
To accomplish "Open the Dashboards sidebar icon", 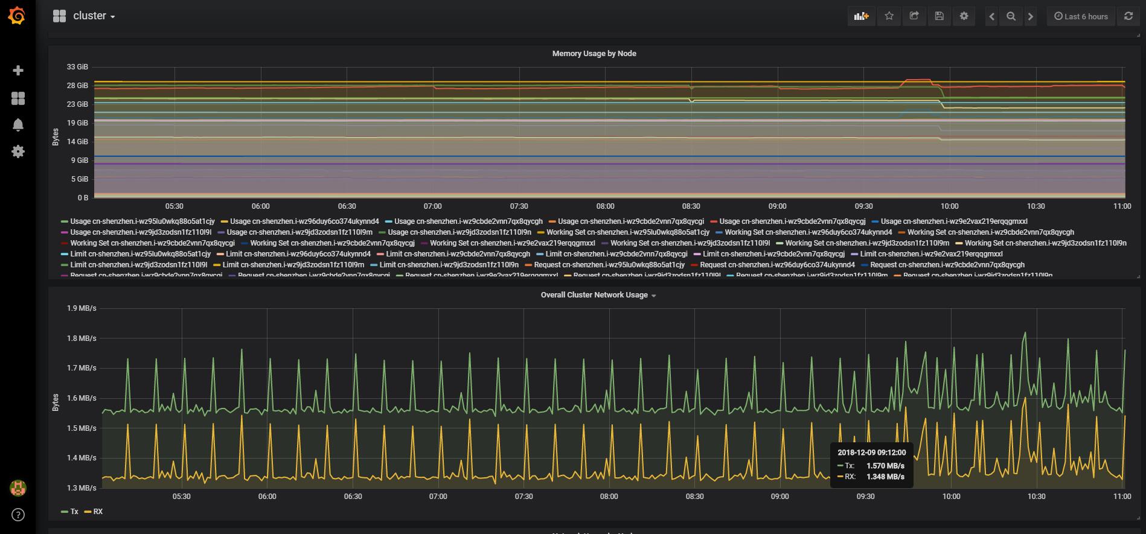I will (x=18, y=98).
